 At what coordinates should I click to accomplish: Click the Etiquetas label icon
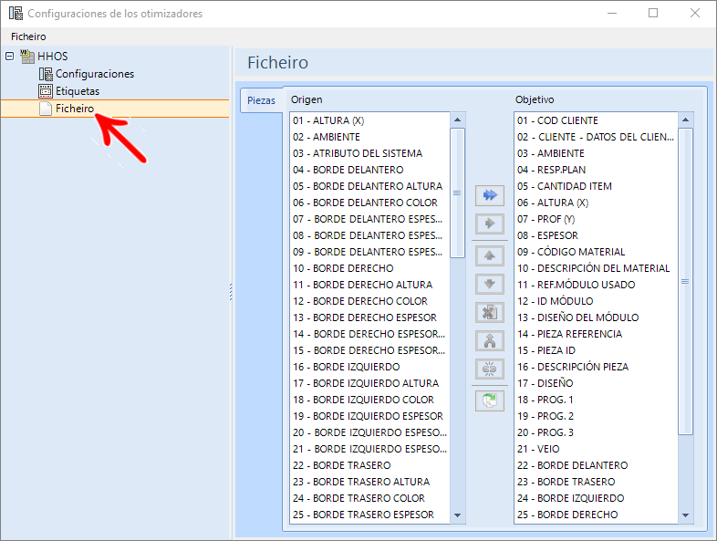[x=46, y=91]
